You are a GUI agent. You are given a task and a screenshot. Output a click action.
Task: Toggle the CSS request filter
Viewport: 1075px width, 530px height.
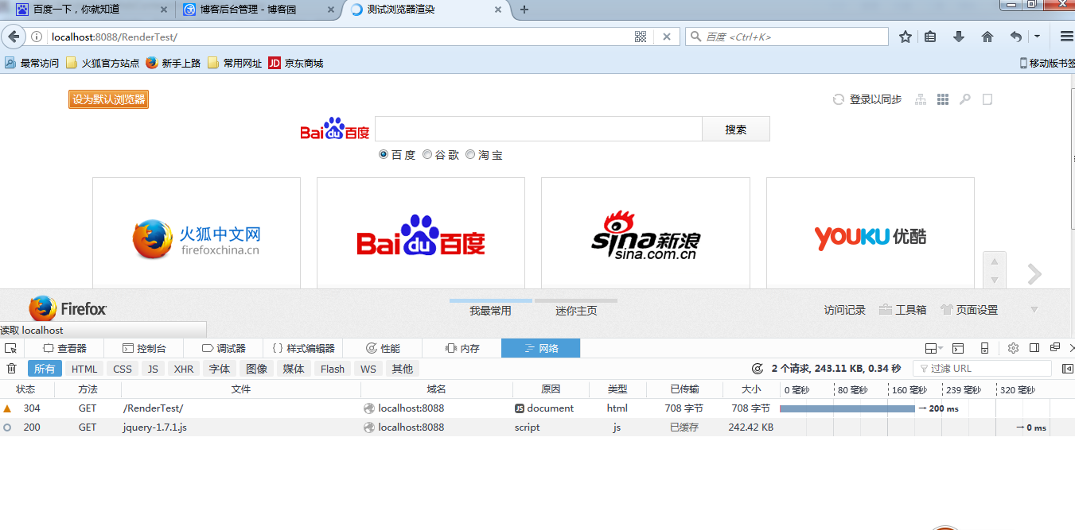123,369
